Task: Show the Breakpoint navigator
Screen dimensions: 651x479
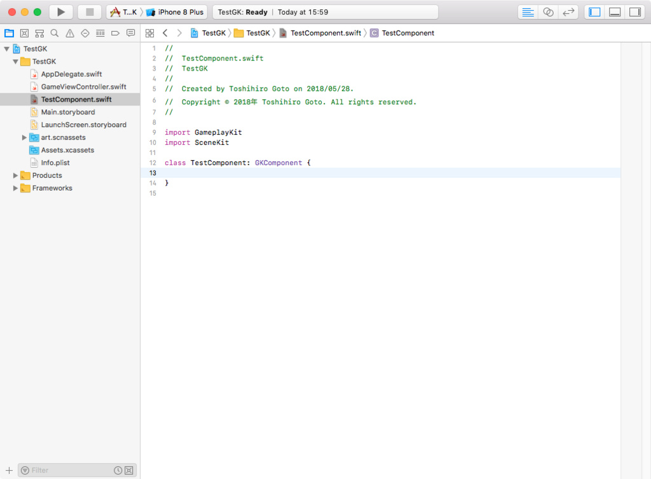Action: (116, 33)
